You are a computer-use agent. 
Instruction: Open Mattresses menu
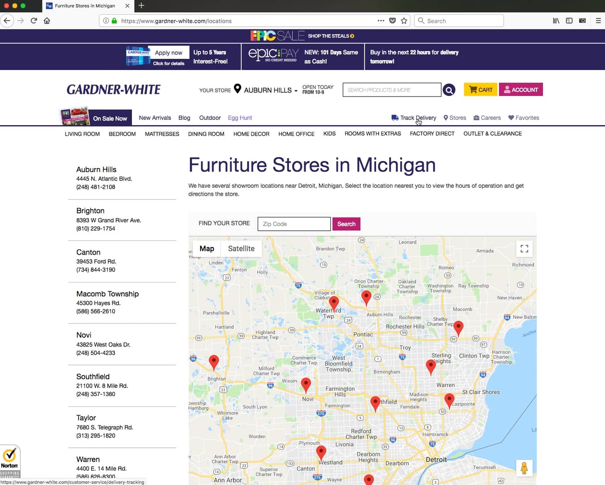coord(162,134)
